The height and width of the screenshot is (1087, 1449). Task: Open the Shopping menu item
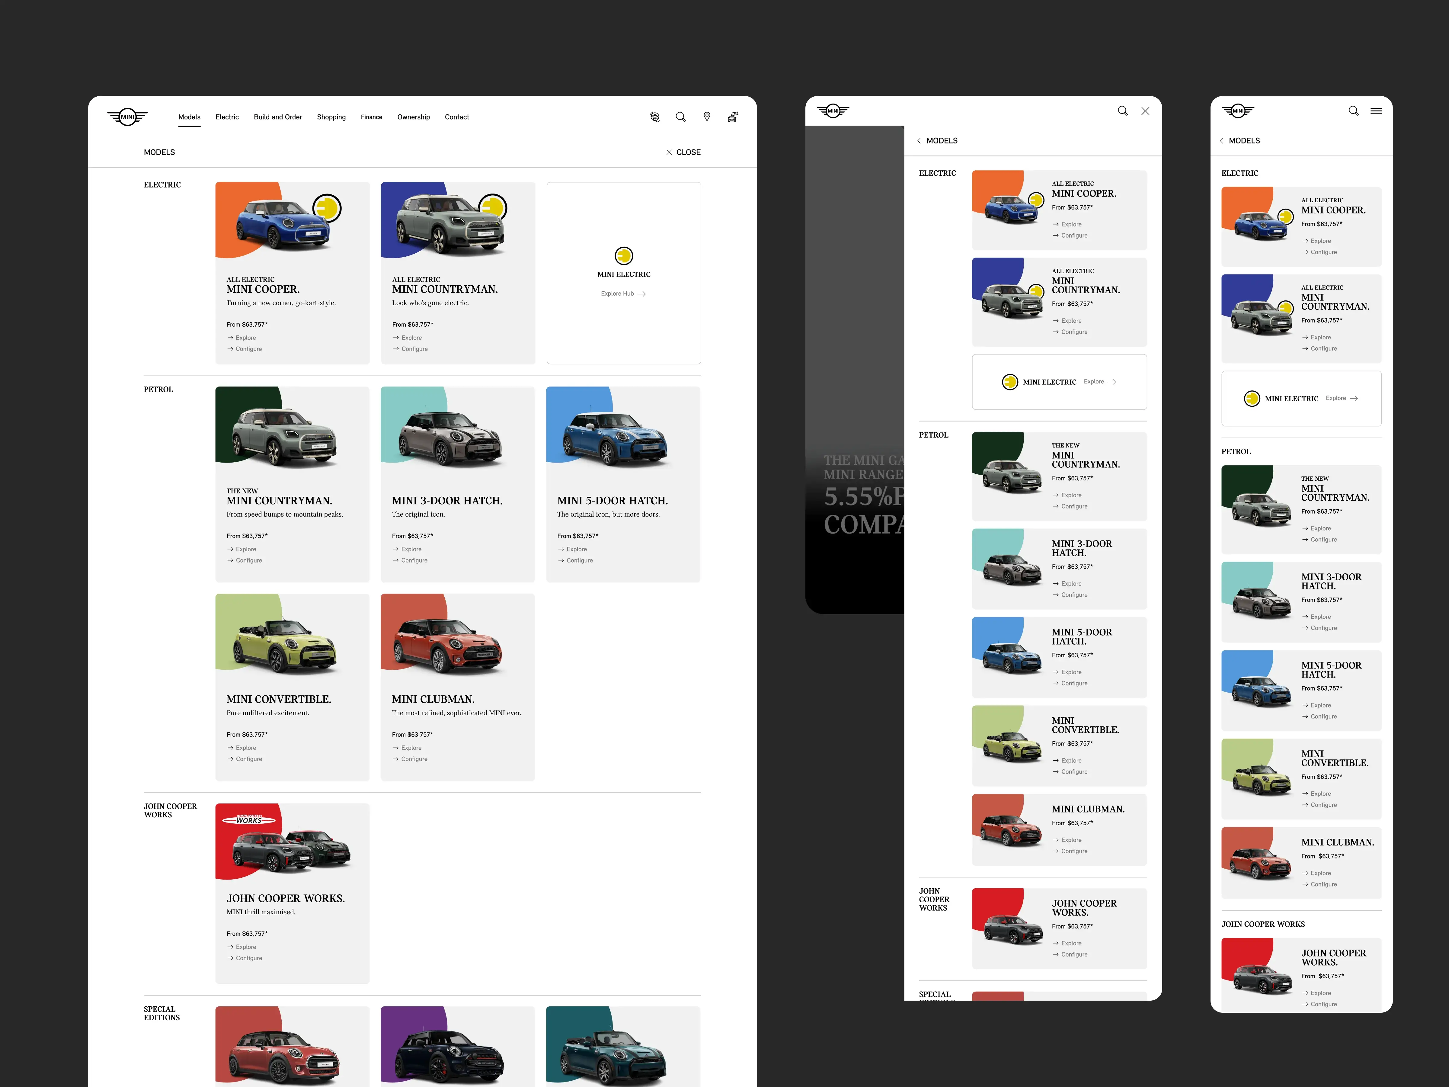tap(331, 117)
